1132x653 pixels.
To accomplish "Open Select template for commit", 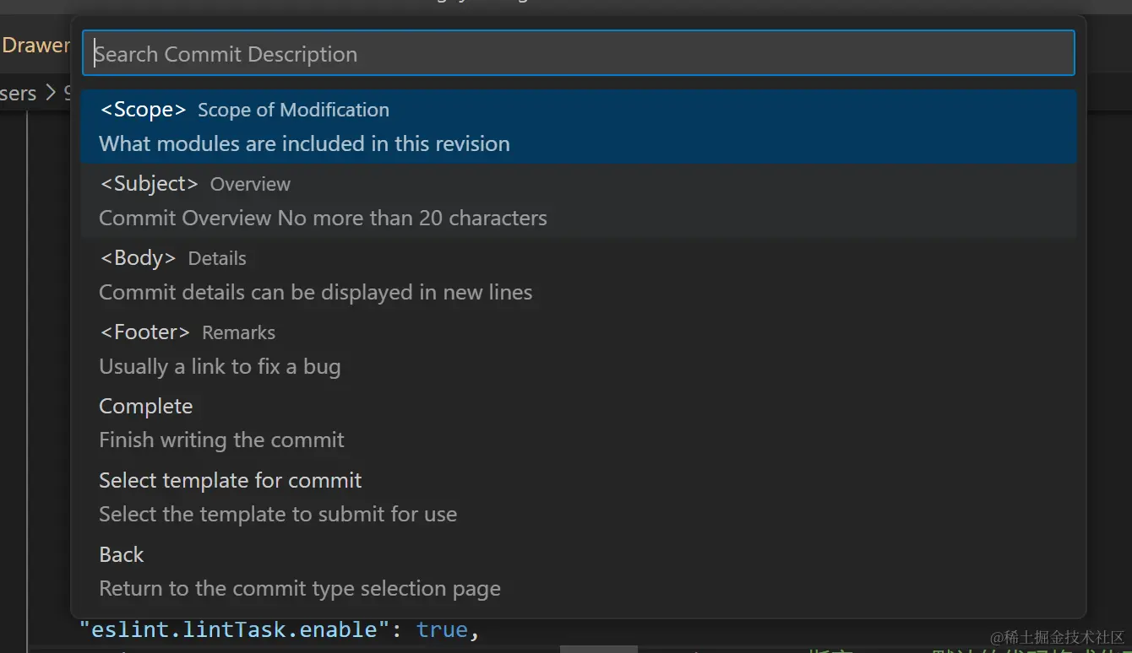I will (x=230, y=481).
